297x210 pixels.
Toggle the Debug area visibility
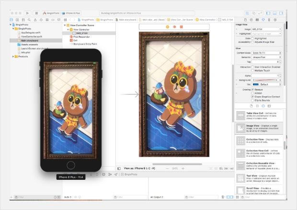coord(274,13)
